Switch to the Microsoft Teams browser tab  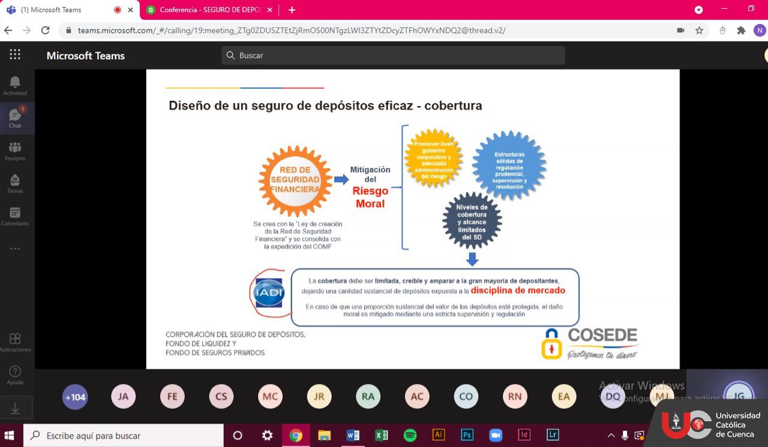point(69,10)
